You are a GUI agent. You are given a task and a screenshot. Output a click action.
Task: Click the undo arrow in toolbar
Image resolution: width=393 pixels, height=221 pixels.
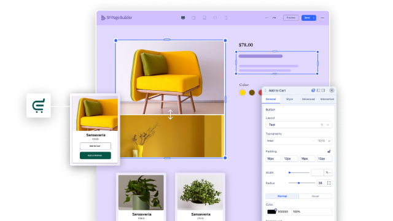click(267, 18)
